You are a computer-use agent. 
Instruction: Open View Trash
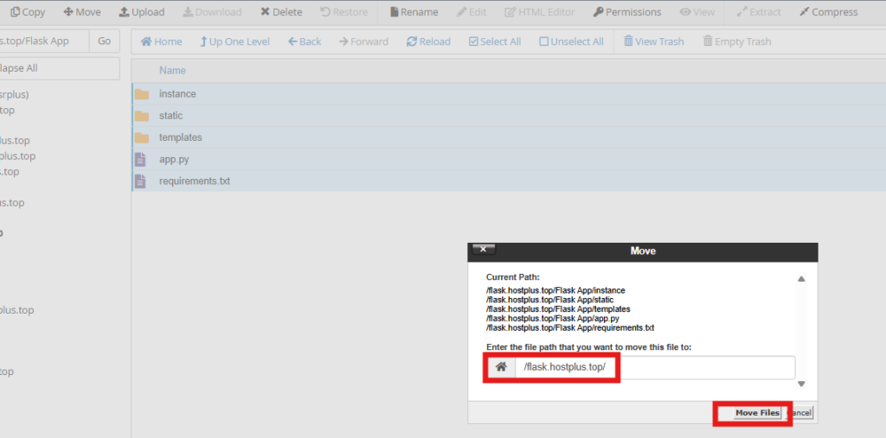point(653,41)
